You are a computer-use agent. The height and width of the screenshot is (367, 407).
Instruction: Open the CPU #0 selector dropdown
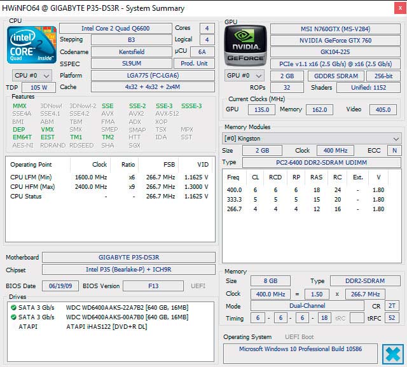(x=32, y=76)
